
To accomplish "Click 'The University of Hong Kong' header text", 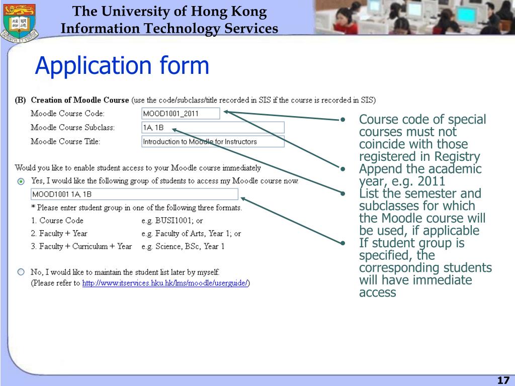I will point(169,12).
